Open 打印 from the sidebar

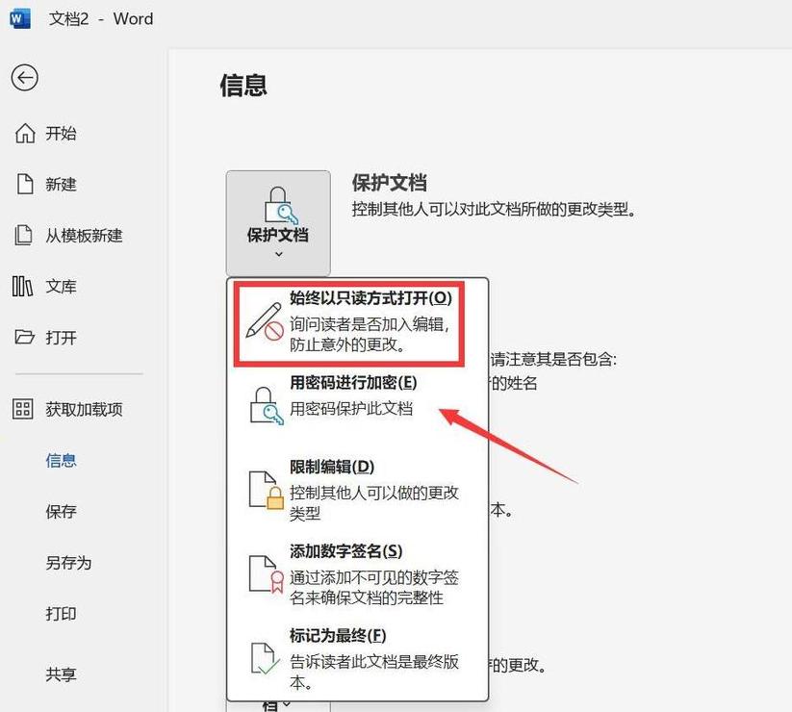point(62,614)
